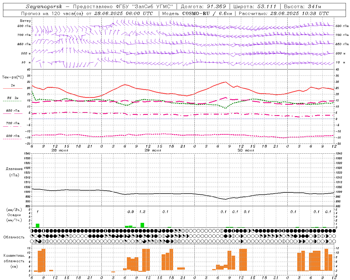Click the "500 м" wind level label on left

pyautogui.click(x=26, y=53)
